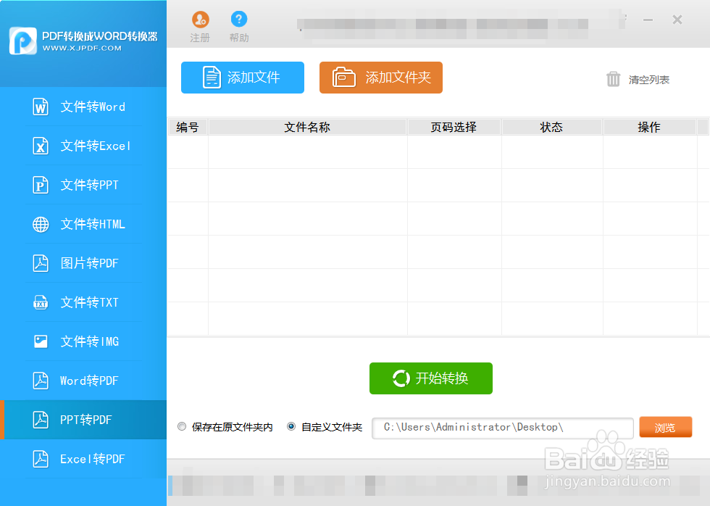Click the Excel icon beside 文件转Excel
Screen dimensions: 710x506
tap(41, 146)
